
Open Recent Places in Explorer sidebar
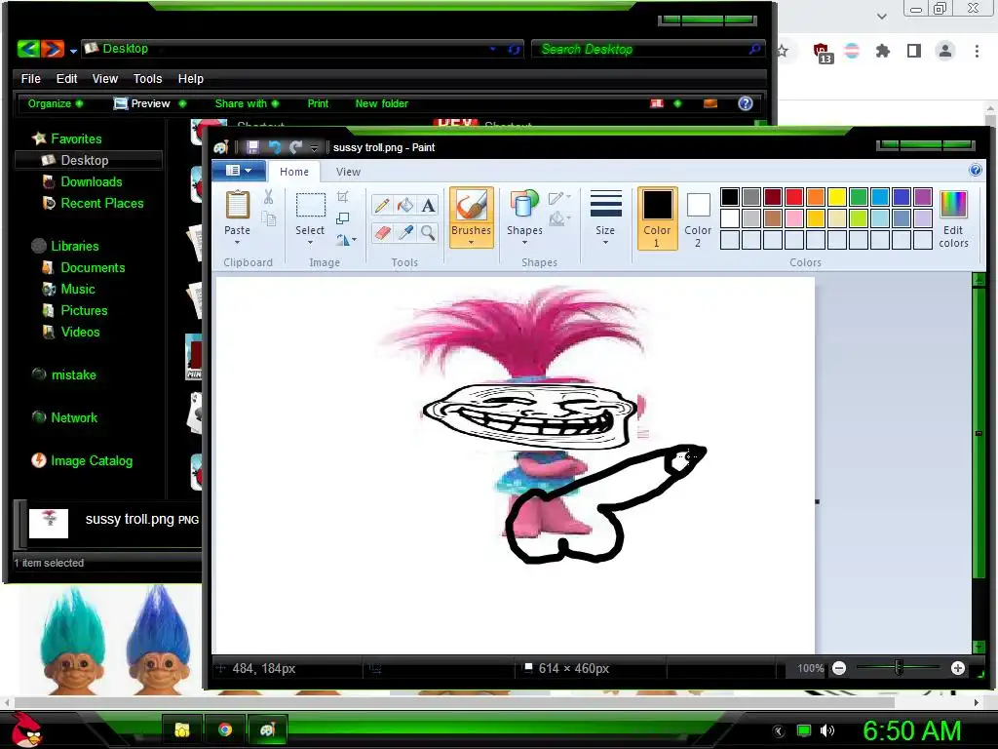(x=101, y=203)
